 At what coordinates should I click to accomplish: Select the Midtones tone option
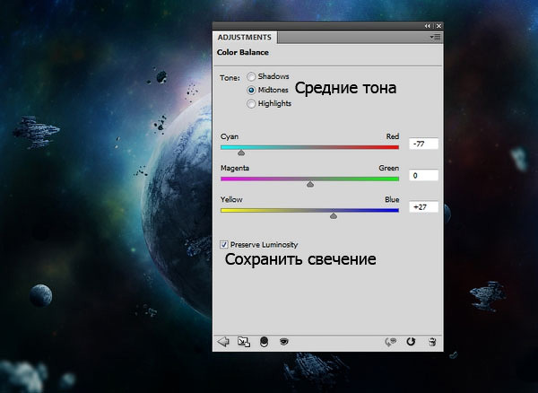251,90
